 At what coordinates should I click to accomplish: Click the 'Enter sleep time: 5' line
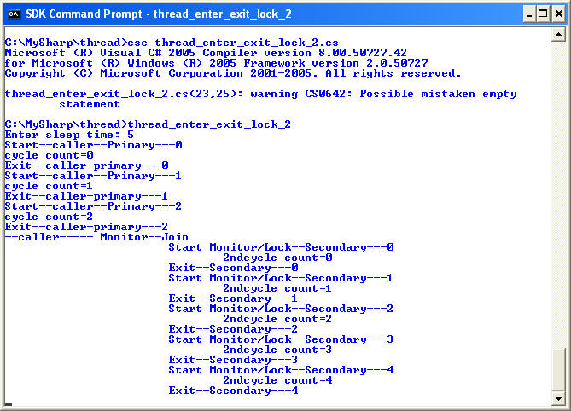pos(69,135)
